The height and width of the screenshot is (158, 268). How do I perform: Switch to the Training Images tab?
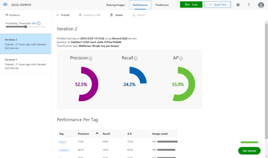pyautogui.click(x=116, y=5)
